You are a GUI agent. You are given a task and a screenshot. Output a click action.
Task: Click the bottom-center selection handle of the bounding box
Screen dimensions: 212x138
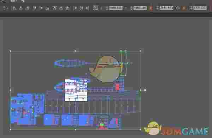pyautogui.click(x=76, y=130)
